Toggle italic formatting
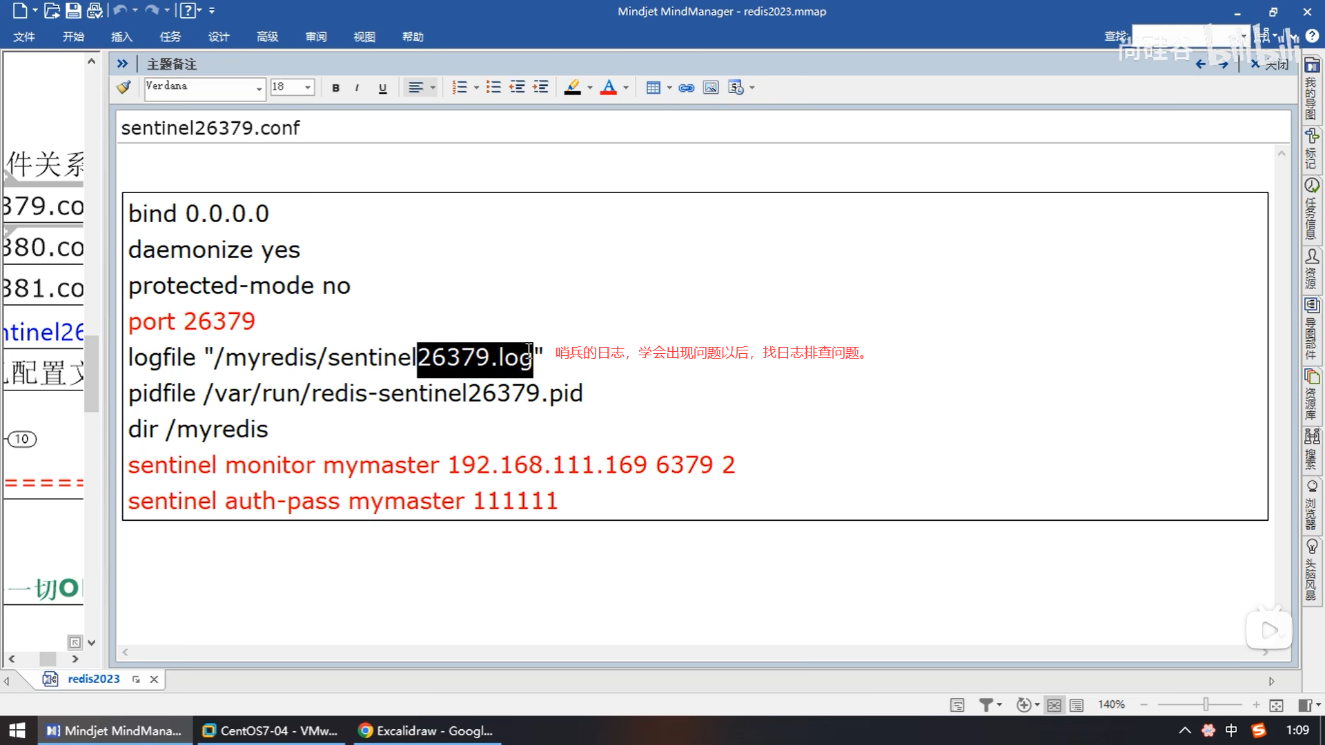The width and height of the screenshot is (1325, 745). [x=357, y=88]
